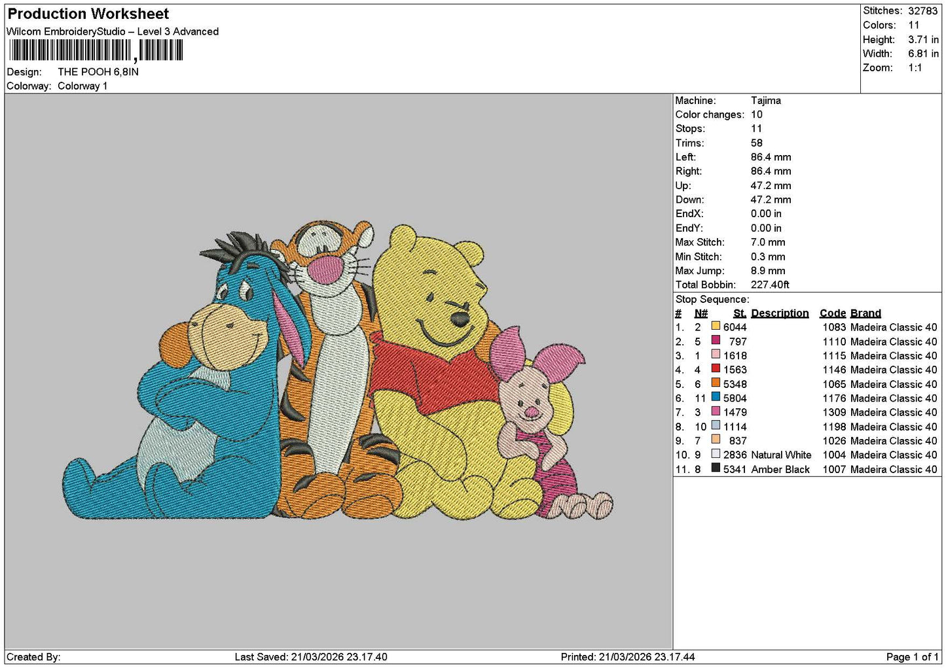
Task: Click the Natural White color swatch
Action: (x=716, y=454)
